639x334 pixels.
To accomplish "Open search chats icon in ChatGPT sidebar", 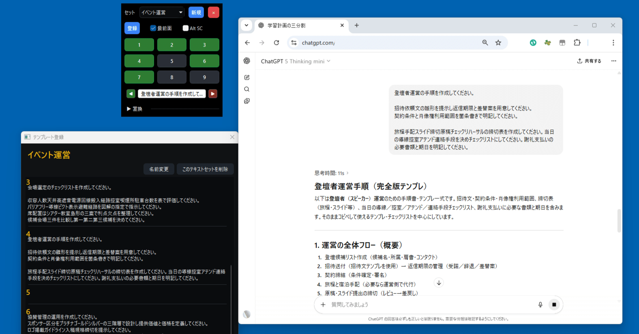I will pos(247,89).
